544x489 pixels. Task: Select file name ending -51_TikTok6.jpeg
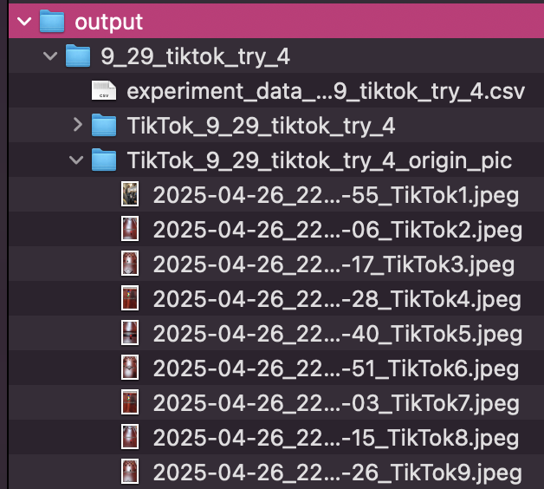tap(336, 369)
